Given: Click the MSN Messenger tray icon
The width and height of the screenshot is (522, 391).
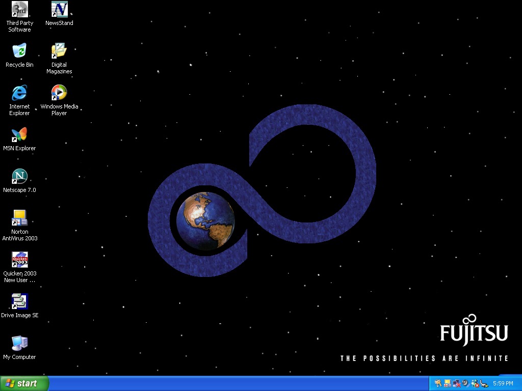Looking at the screenshot, I should (475, 383).
